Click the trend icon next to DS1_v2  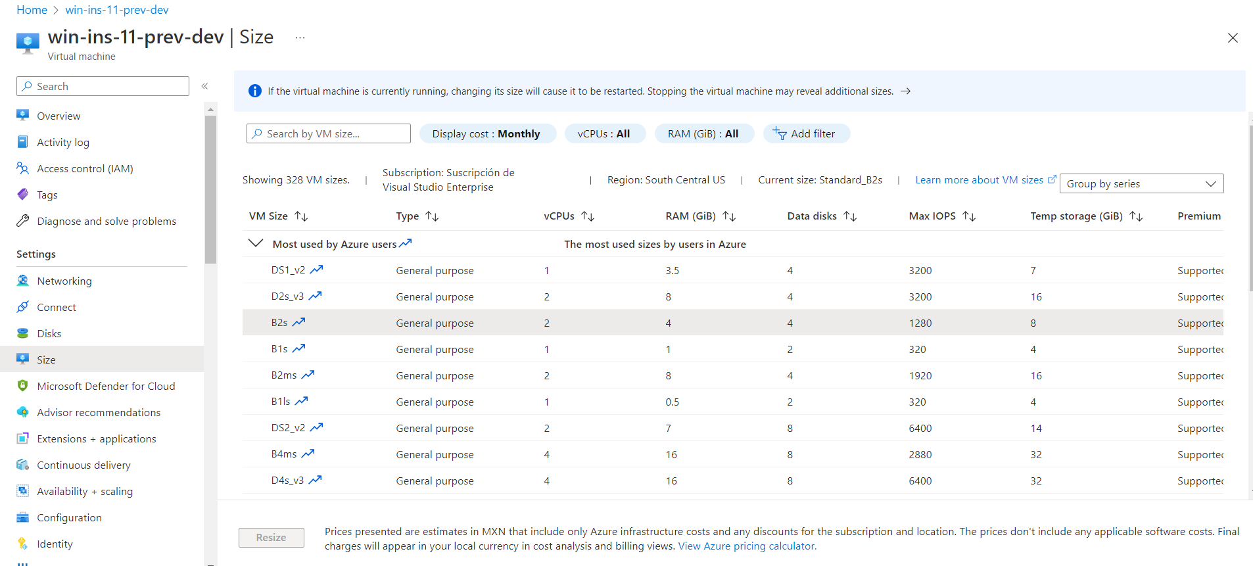click(x=317, y=270)
